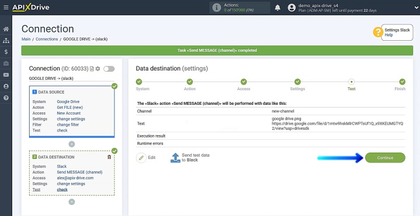
Task: Click the Channel label row
Action: [271, 111]
